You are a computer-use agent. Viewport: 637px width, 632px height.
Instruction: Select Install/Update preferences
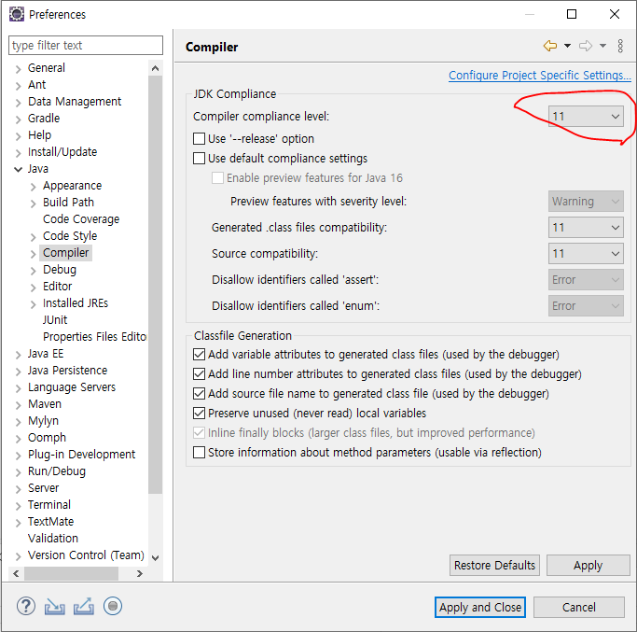coord(62,151)
